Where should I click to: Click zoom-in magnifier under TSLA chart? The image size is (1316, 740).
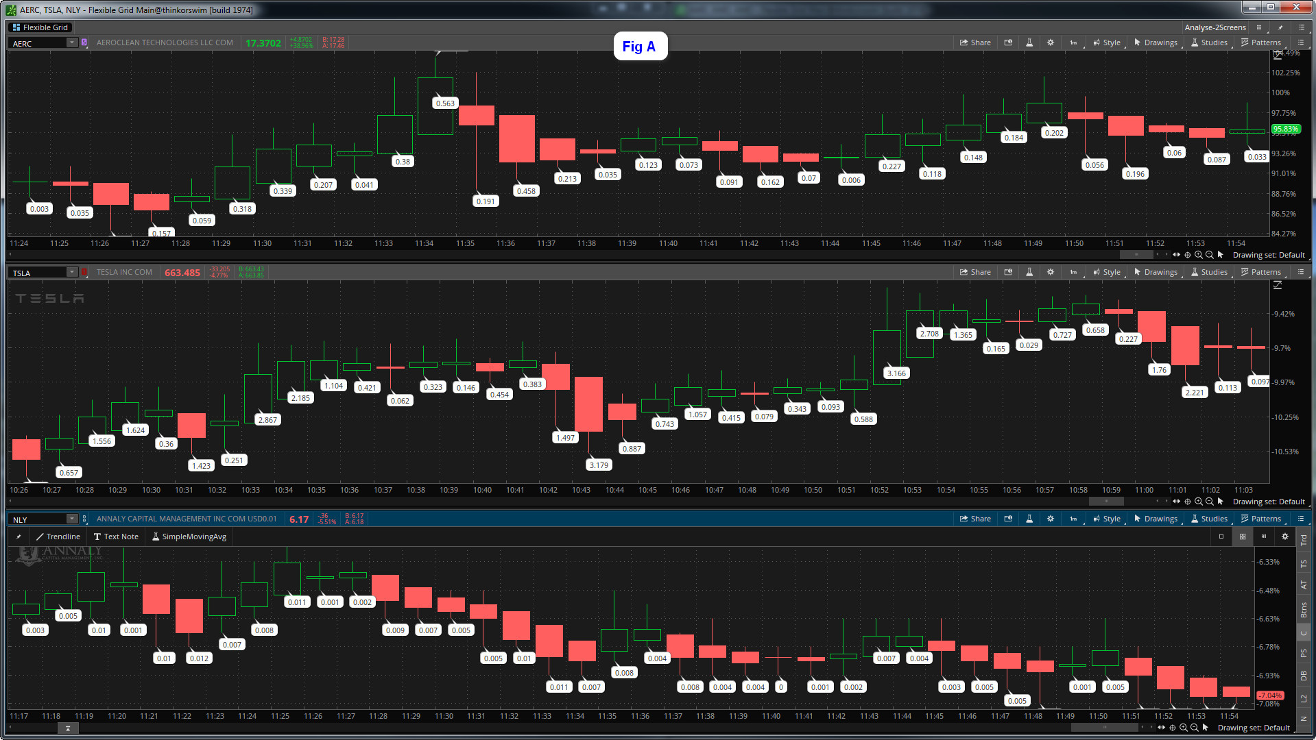(x=1198, y=502)
